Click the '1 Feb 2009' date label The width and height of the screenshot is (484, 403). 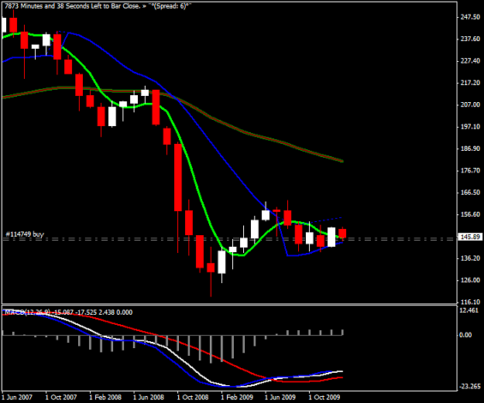pyautogui.click(x=237, y=397)
